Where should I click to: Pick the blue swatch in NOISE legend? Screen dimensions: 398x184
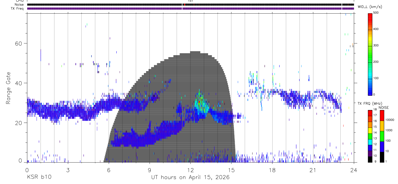click(382, 146)
